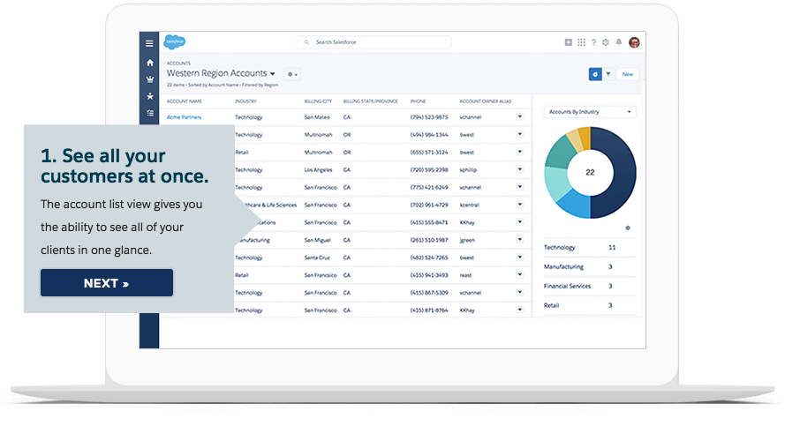The width and height of the screenshot is (785, 441).
Task: Click the New button
Action: tap(628, 74)
